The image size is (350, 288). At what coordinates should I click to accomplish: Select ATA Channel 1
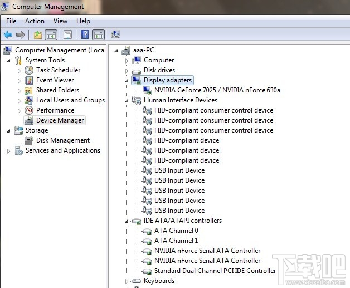[x=176, y=241]
